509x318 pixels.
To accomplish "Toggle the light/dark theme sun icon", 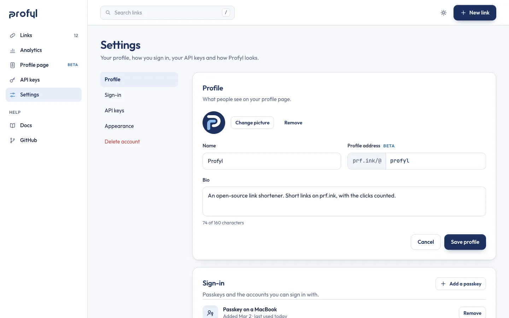I will (444, 13).
